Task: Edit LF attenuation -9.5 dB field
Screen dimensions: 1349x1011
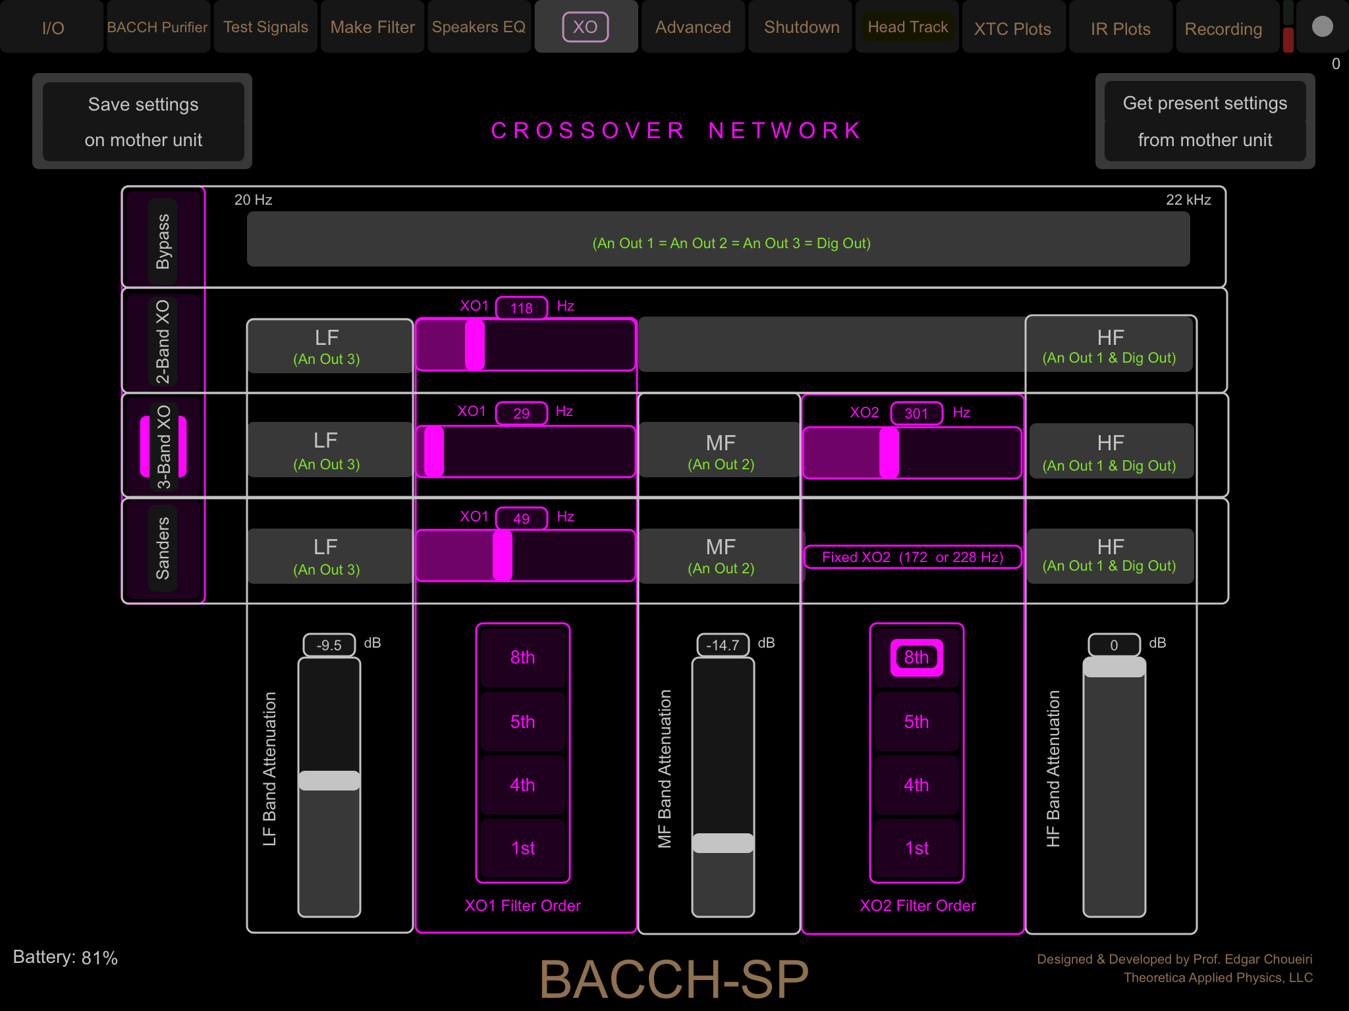Action: pos(329,645)
